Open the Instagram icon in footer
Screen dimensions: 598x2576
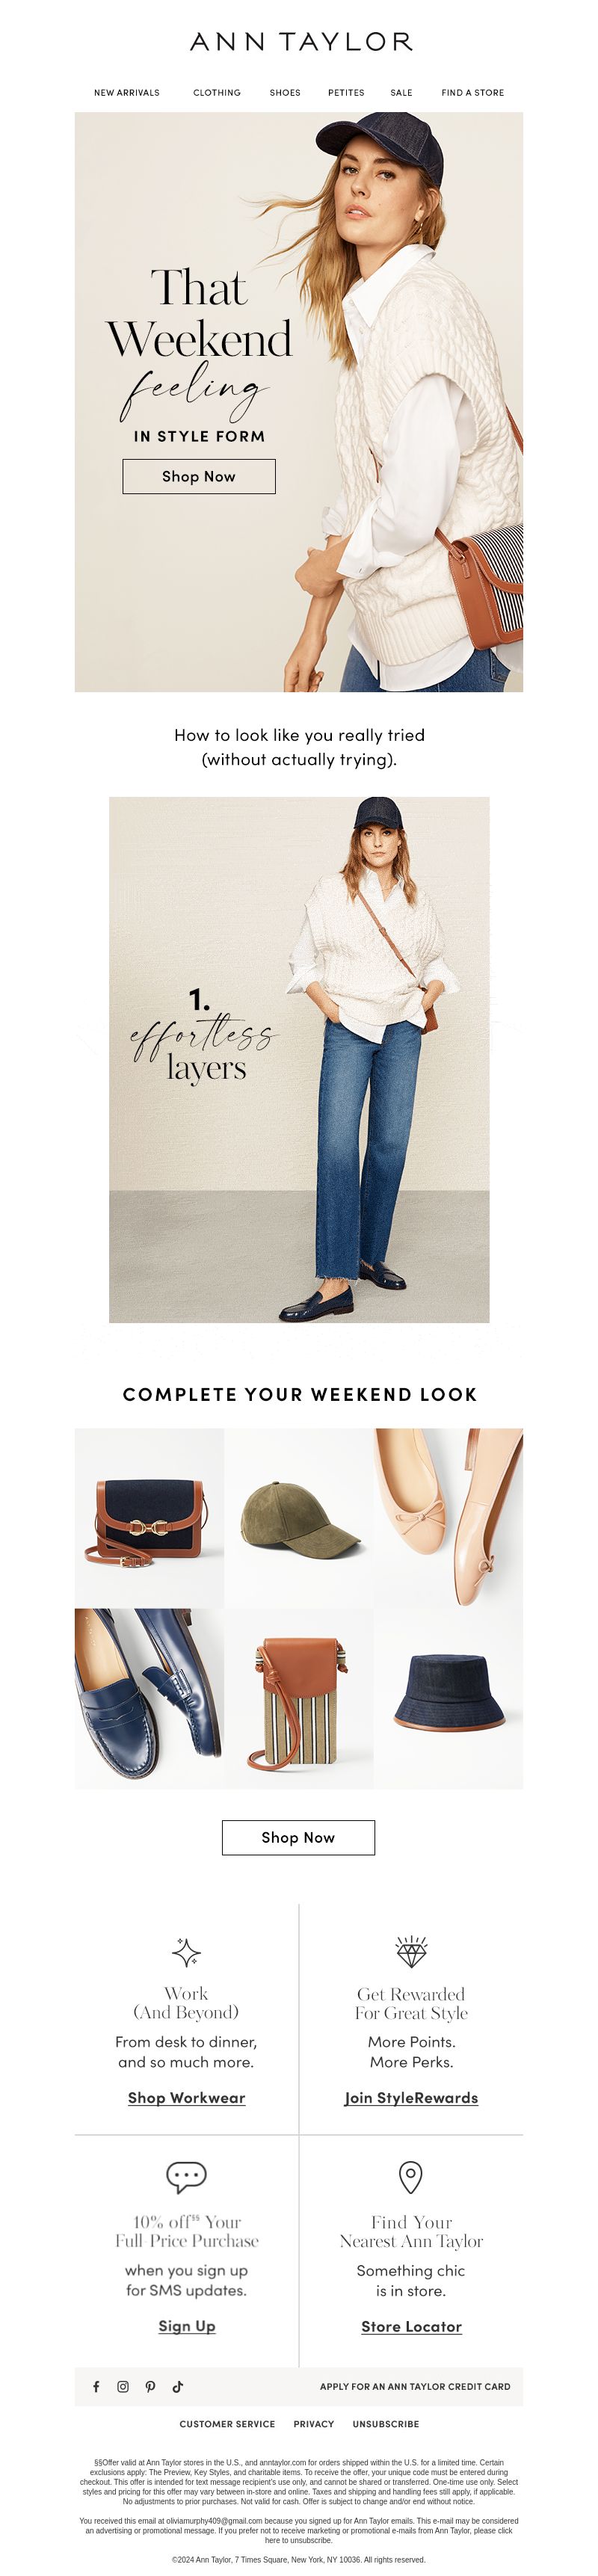click(123, 2386)
